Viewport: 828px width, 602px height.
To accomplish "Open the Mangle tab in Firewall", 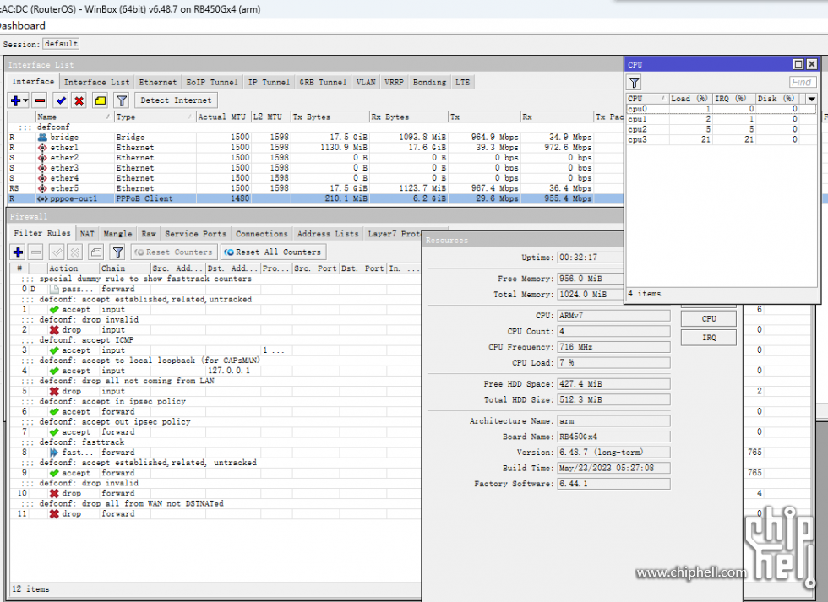I will 117,234.
